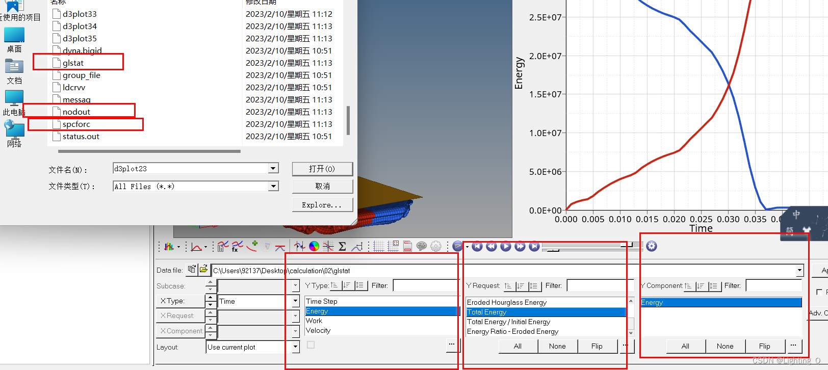Click the define curves icon with list
This screenshot has height=370, width=828.
click(x=223, y=247)
